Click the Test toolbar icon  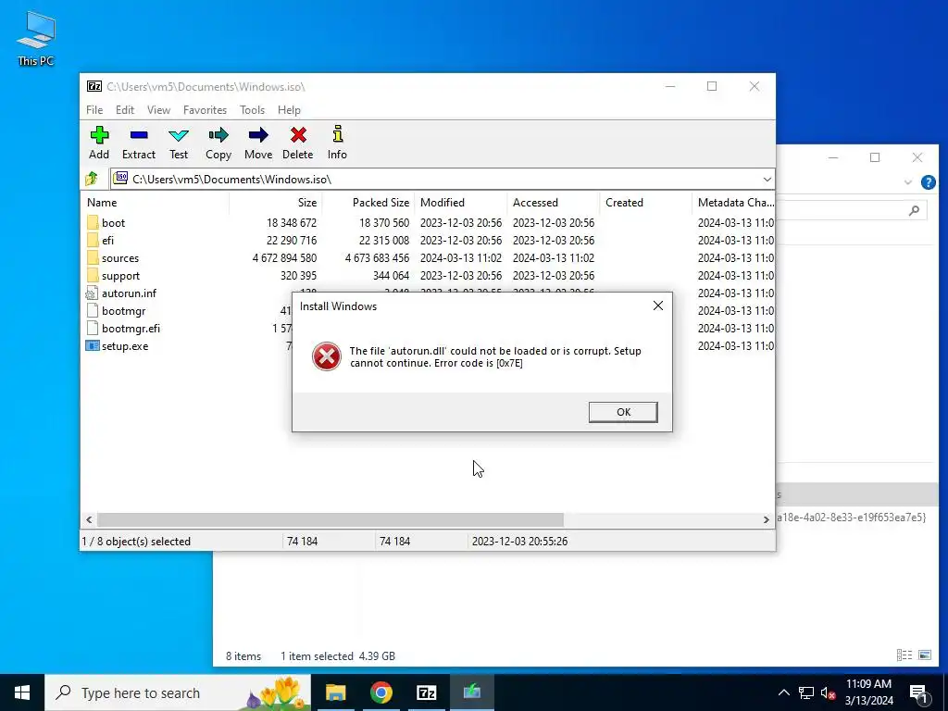(x=179, y=135)
